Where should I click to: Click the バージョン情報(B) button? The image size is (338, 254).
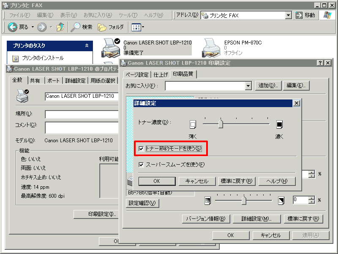(x=206, y=219)
